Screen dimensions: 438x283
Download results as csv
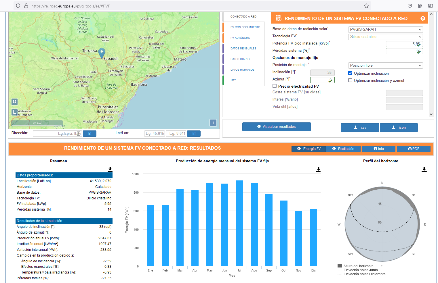360,127
